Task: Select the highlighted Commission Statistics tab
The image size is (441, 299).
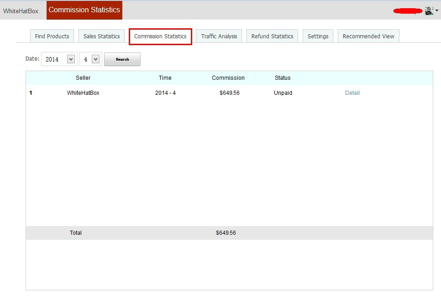Action: coord(160,36)
